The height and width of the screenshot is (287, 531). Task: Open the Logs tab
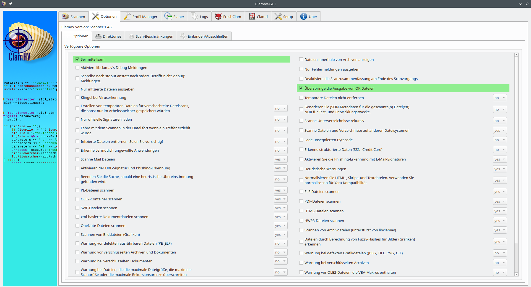(x=200, y=17)
